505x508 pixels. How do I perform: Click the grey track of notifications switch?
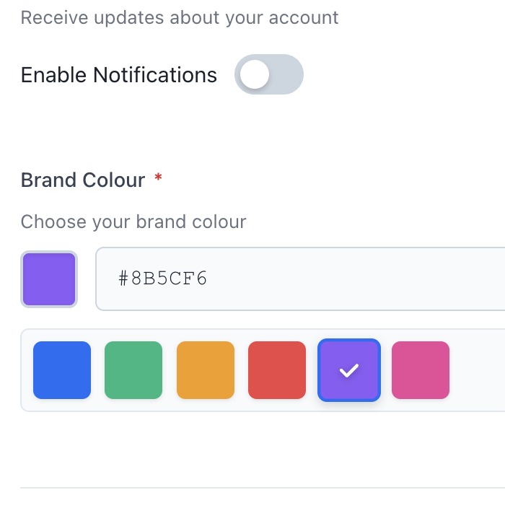286,74
